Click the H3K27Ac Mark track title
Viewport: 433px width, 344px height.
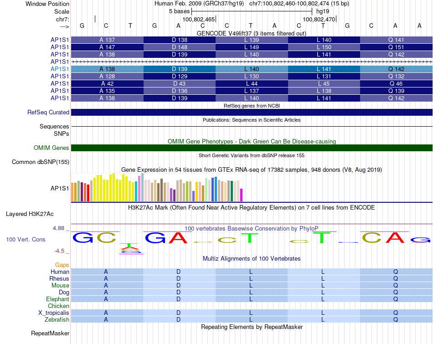tap(251, 208)
